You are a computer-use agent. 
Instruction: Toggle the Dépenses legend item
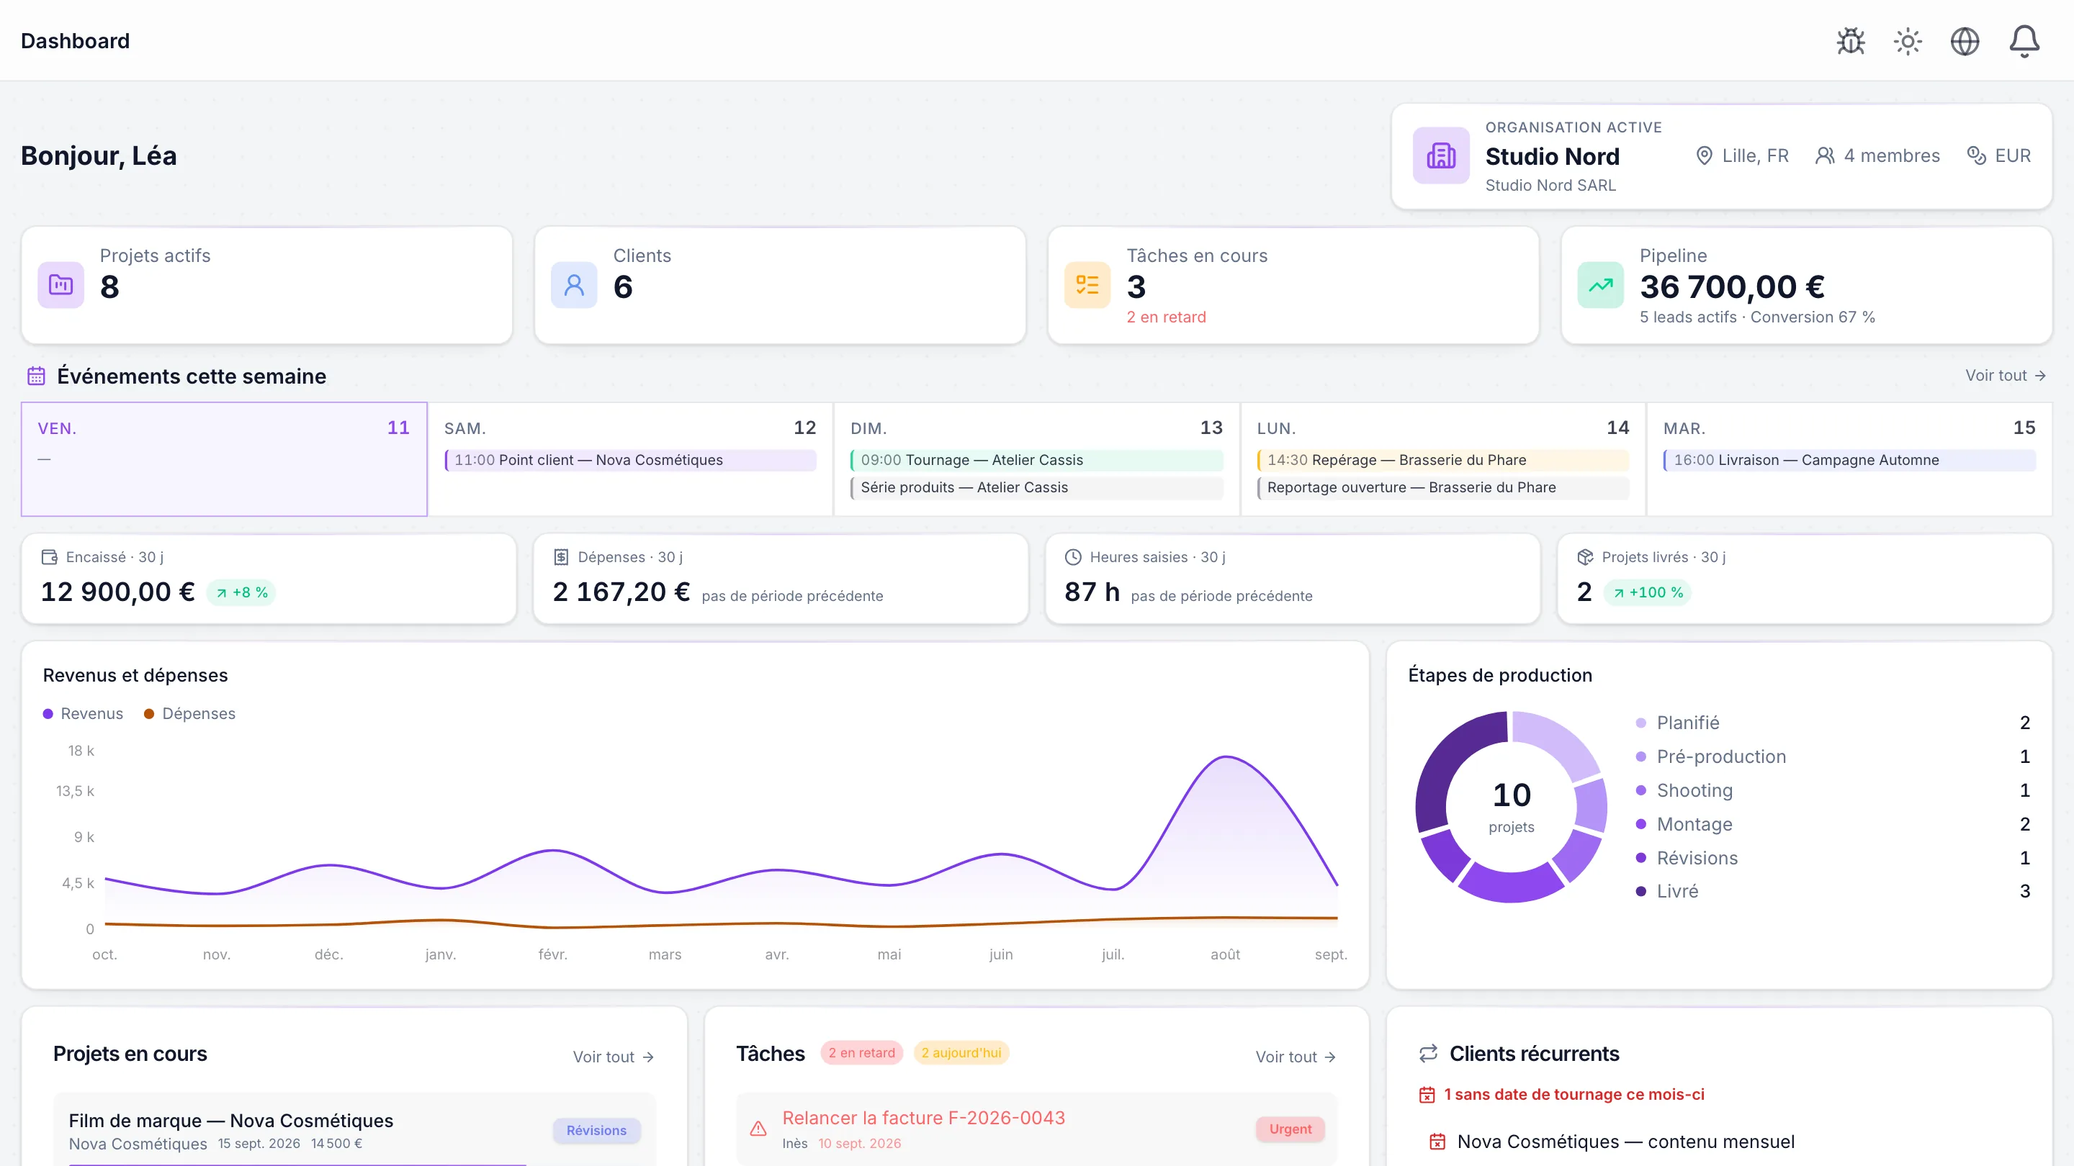pos(190,714)
